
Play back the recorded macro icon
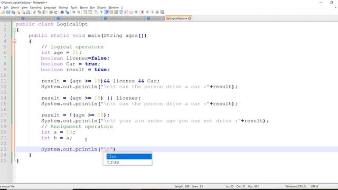point(152,12)
